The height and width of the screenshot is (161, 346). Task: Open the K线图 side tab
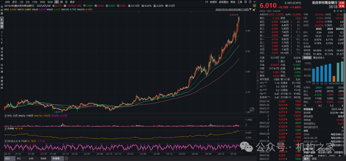(x=2, y=23)
